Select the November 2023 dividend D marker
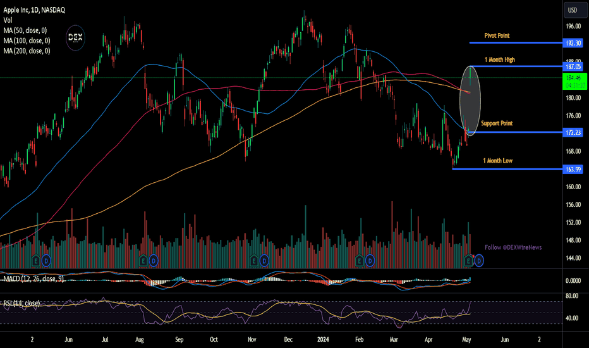Screen dimensions: 589x348 (264, 260)
